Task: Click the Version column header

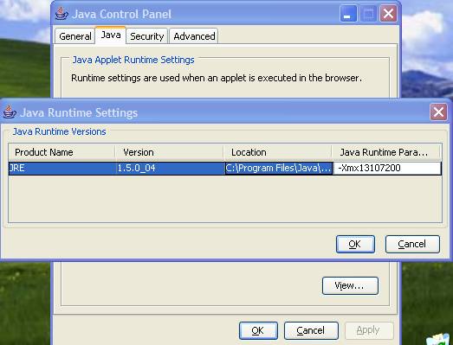Action: [169, 152]
